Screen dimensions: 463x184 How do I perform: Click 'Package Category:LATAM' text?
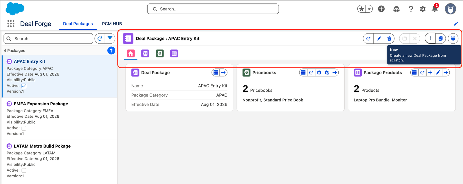pos(31,153)
